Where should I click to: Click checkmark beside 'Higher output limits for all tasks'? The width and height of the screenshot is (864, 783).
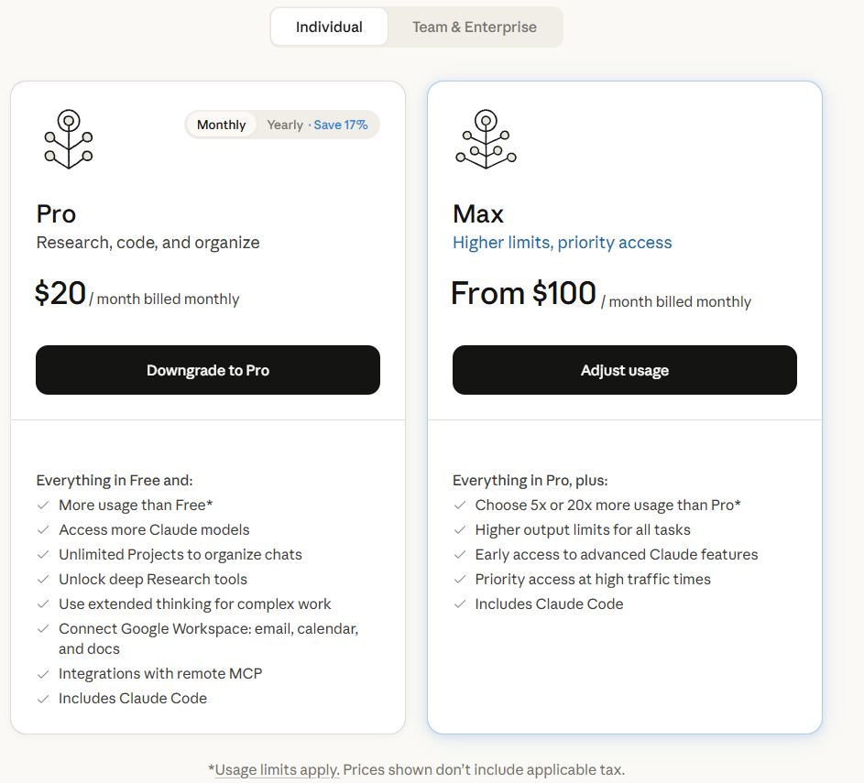coord(460,530)
